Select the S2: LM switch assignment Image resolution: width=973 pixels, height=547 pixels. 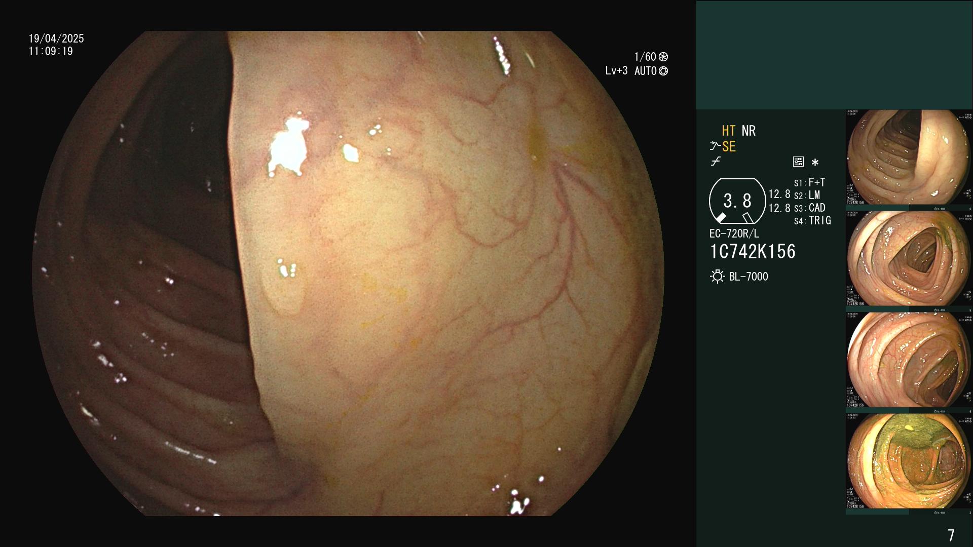(807, 195)
